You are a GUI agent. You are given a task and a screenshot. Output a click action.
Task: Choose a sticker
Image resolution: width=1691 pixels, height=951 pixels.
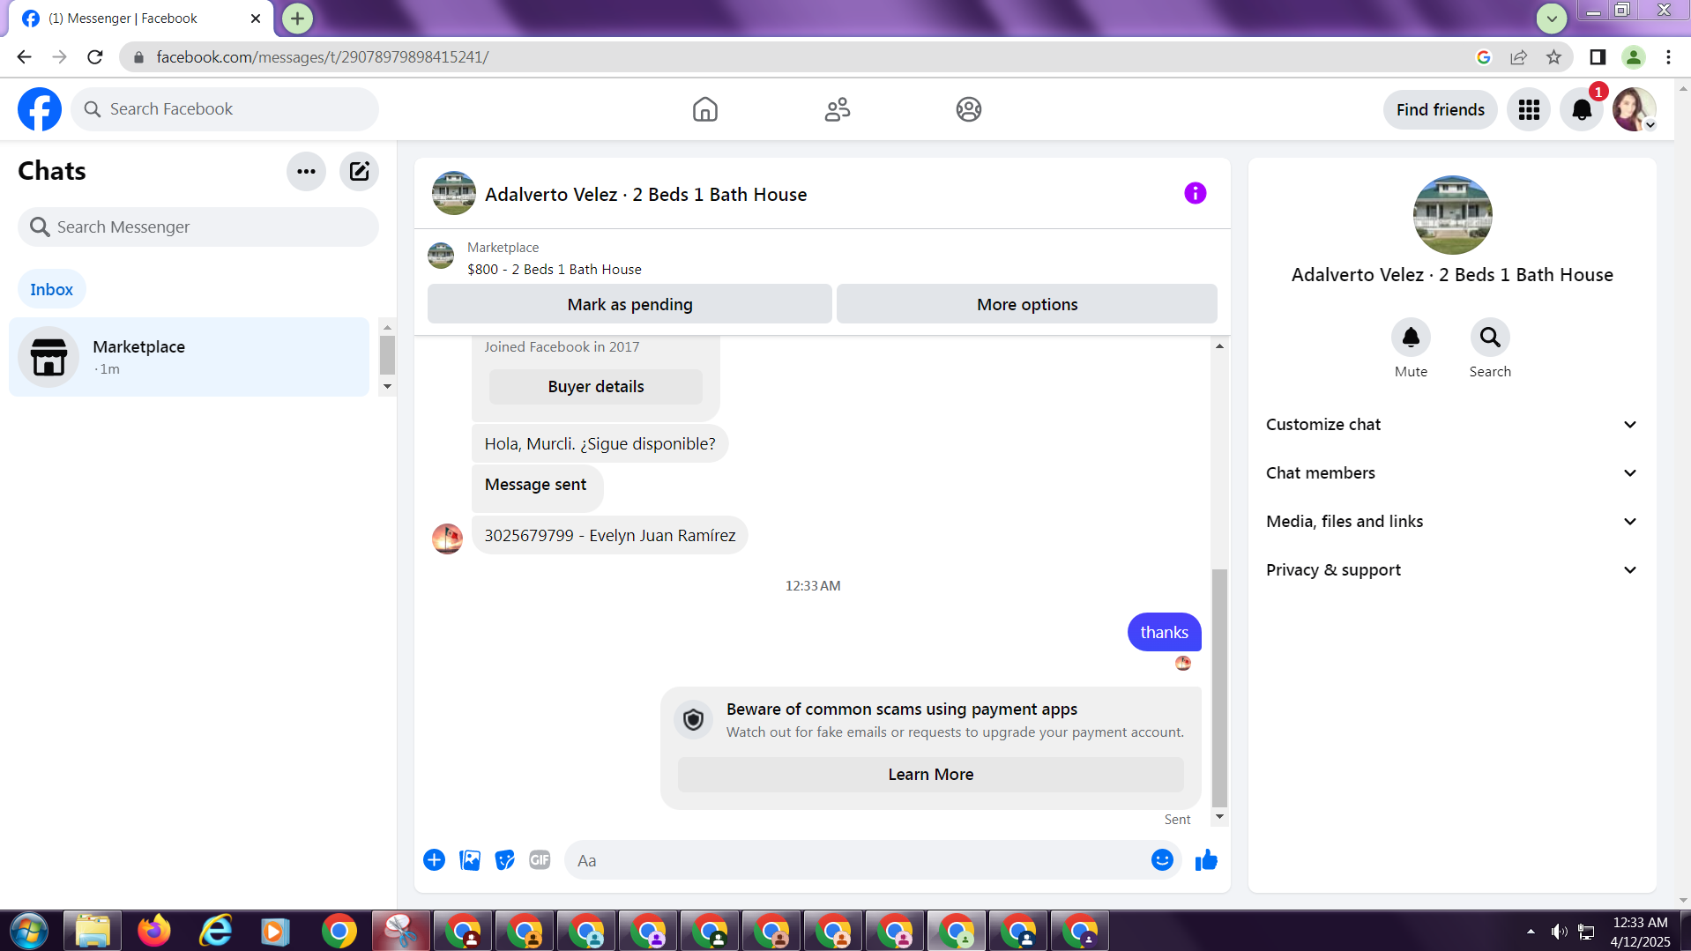[x=505, y=860]
